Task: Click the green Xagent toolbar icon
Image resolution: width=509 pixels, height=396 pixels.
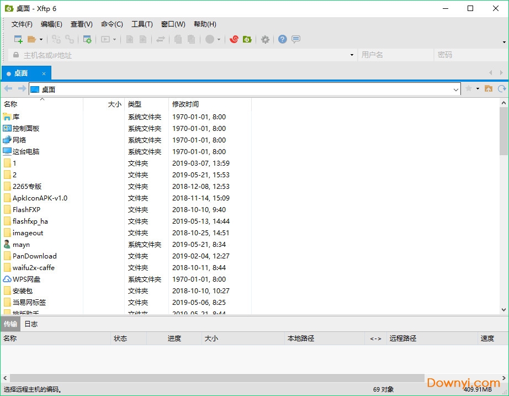Action: click(x=246, y=39)
